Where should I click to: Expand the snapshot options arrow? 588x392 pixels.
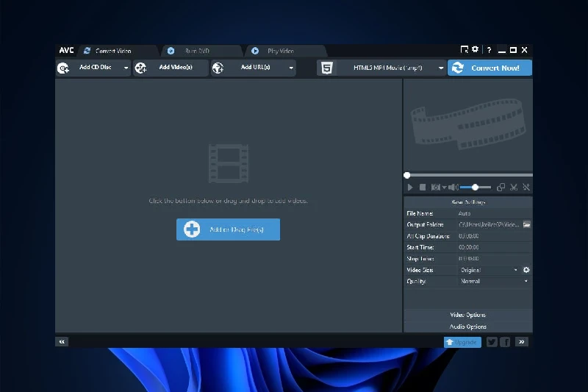[444, 188]
